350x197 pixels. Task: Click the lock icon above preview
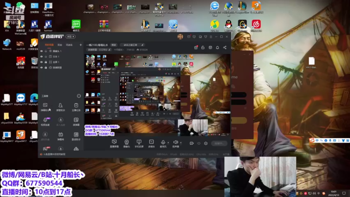pos(203,47)
